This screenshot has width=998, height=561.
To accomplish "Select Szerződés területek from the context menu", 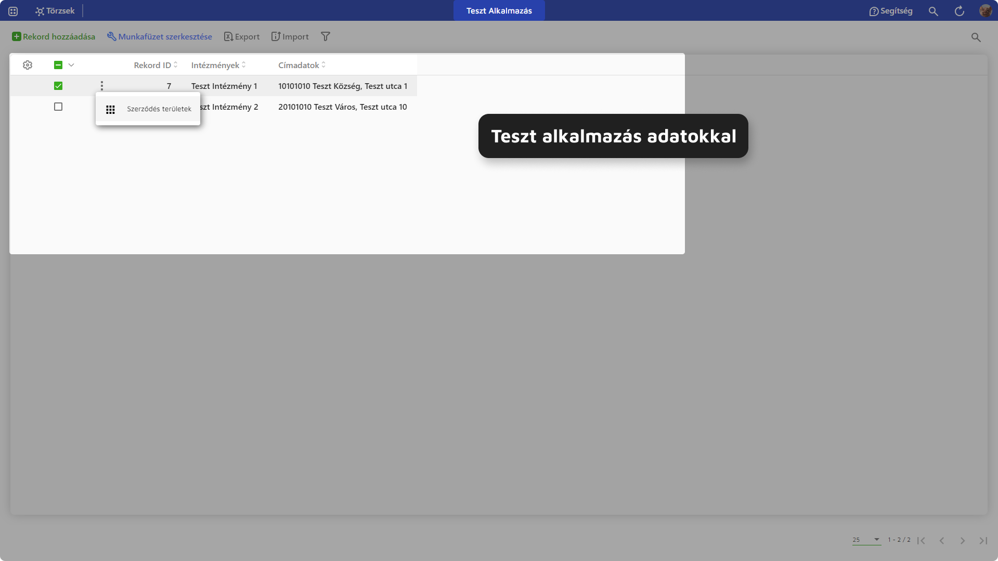I will [x=148, y=109].
